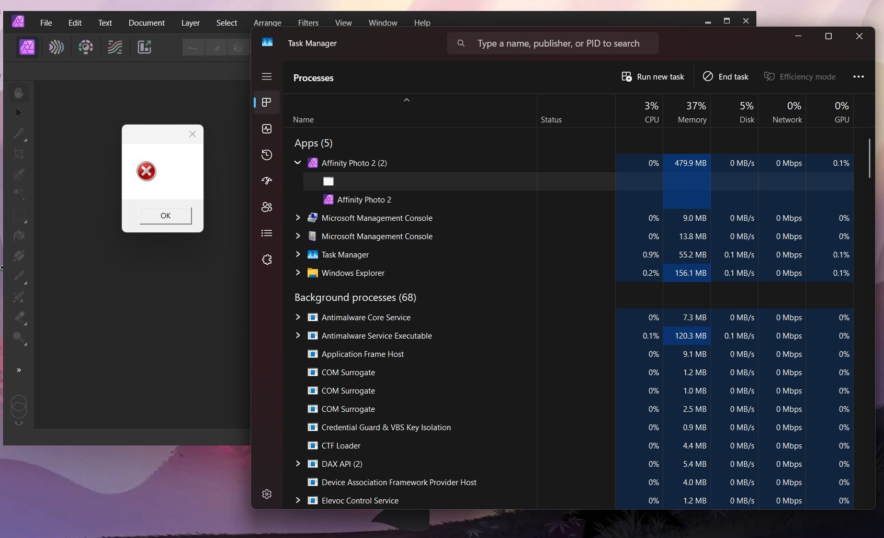Open the Users page icon in sidebar

267,207
